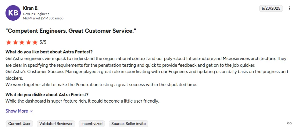Click the copy review link icon

point(289,123)
